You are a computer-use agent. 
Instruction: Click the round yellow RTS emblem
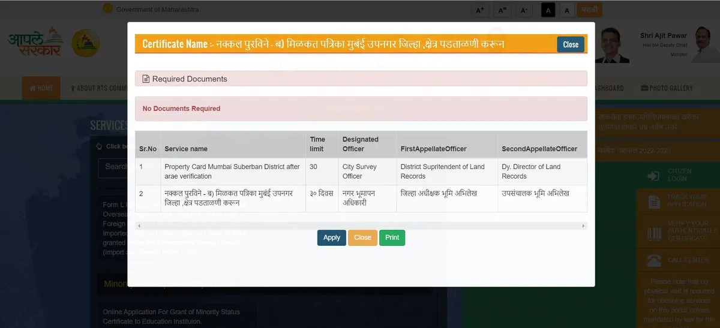86,44
